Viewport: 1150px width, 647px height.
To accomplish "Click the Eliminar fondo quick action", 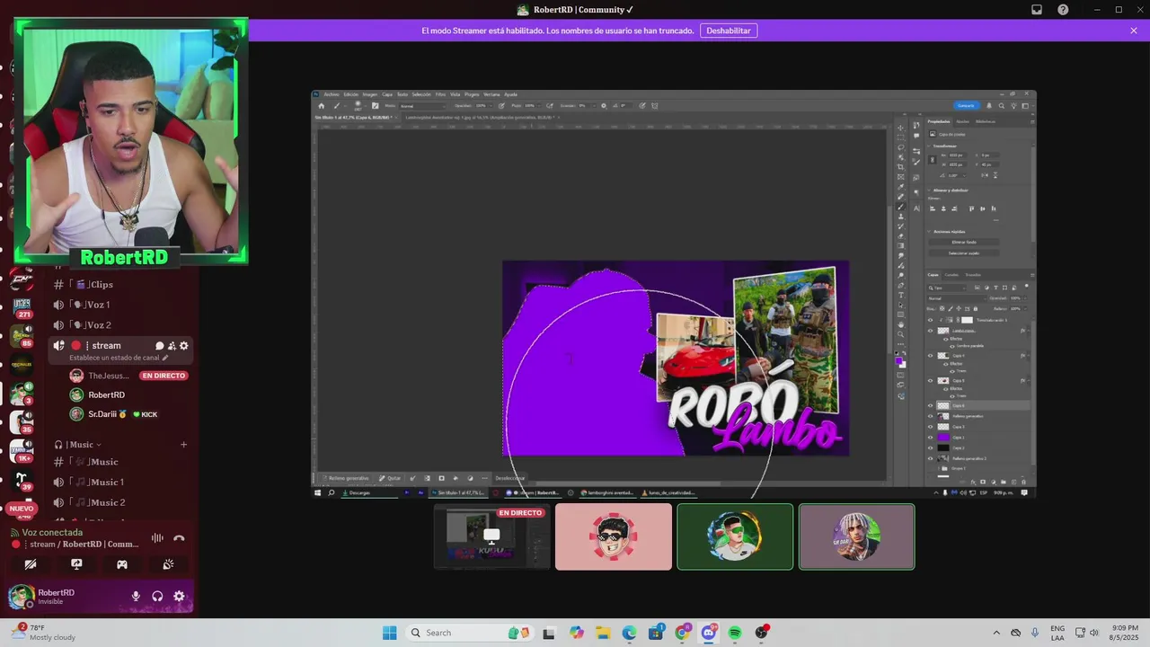I will click(963, 243).
